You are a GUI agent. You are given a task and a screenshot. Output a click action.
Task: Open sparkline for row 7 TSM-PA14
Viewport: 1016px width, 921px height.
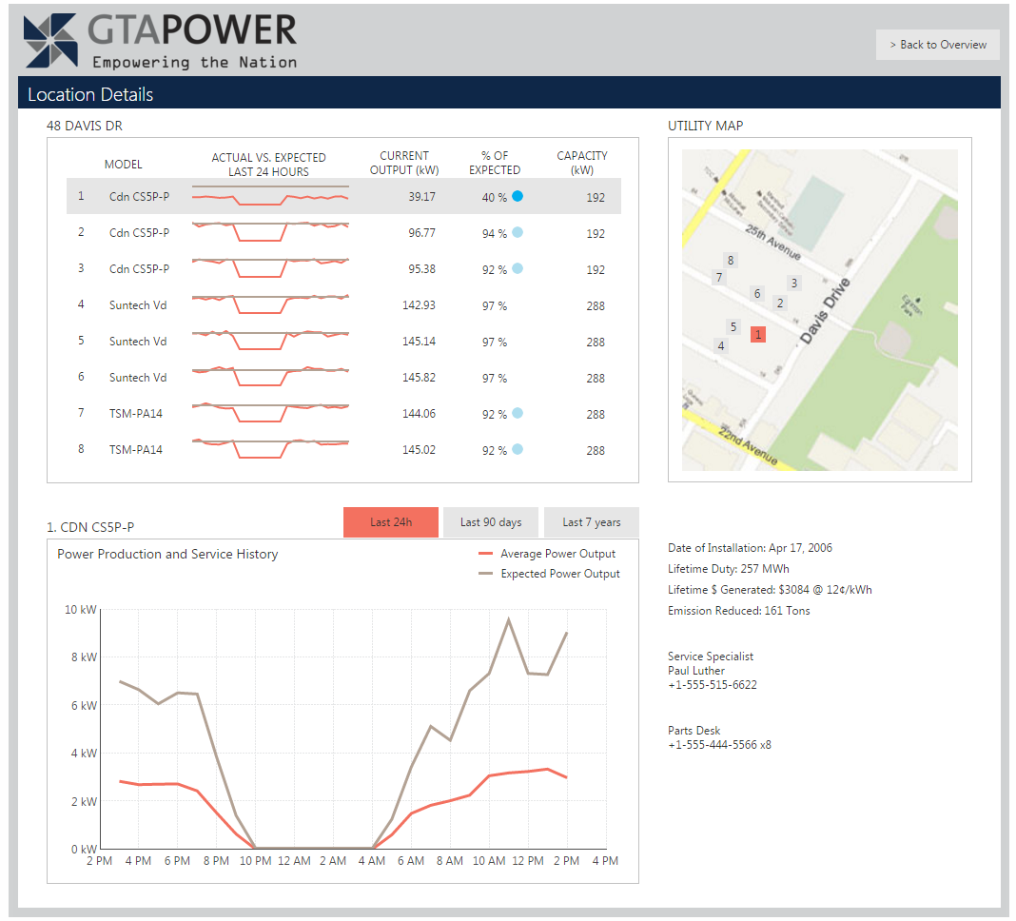point(270,413)
